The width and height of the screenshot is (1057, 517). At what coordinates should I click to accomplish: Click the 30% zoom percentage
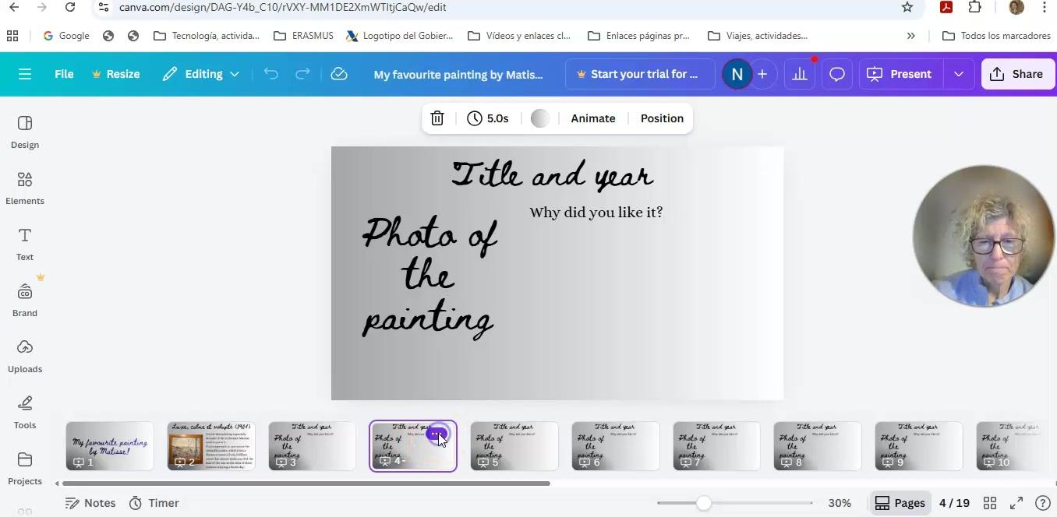[840, 503]
